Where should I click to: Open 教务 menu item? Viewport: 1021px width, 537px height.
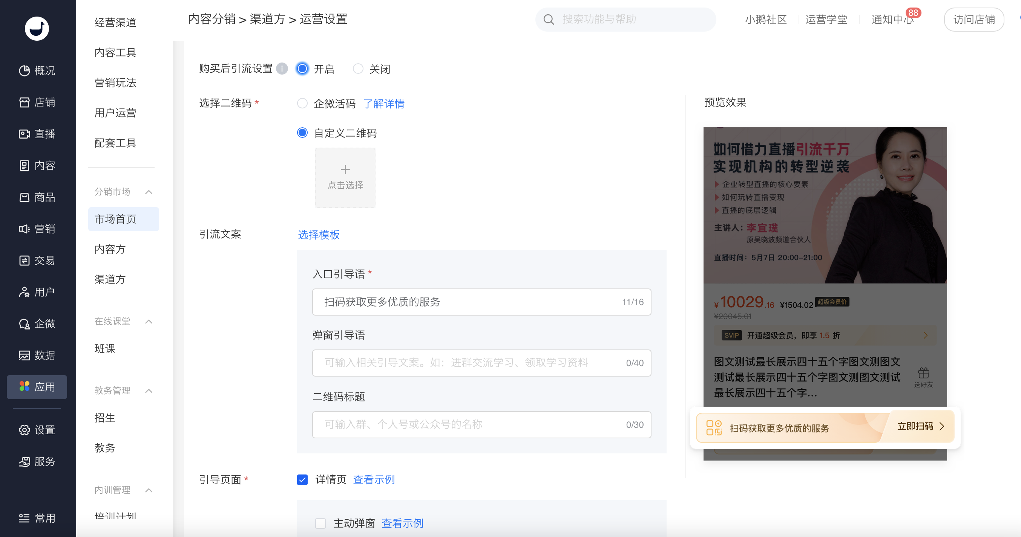pos(105,448)
